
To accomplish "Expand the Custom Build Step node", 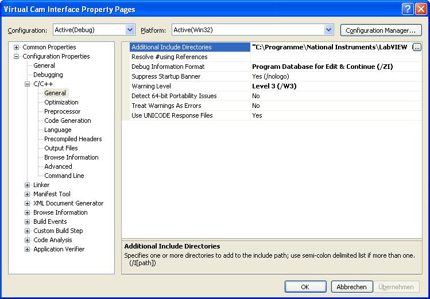I will click(x=27, y=231).
